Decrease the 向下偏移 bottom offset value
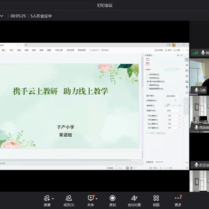209x209 pixels. point(166,128)
